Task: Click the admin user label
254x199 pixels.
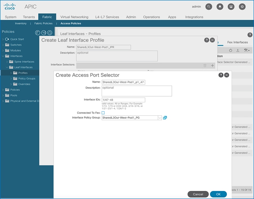Action: click(196, 6)
